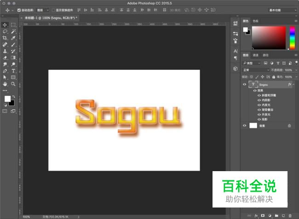This screenshot has height=219, width=299.
Task: Click the rainbow hue slider strip
Action: click(292, 38)
